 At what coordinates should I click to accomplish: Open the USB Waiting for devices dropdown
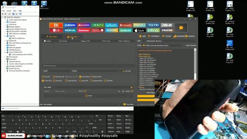pyautogui.click(x=170, y=41)
